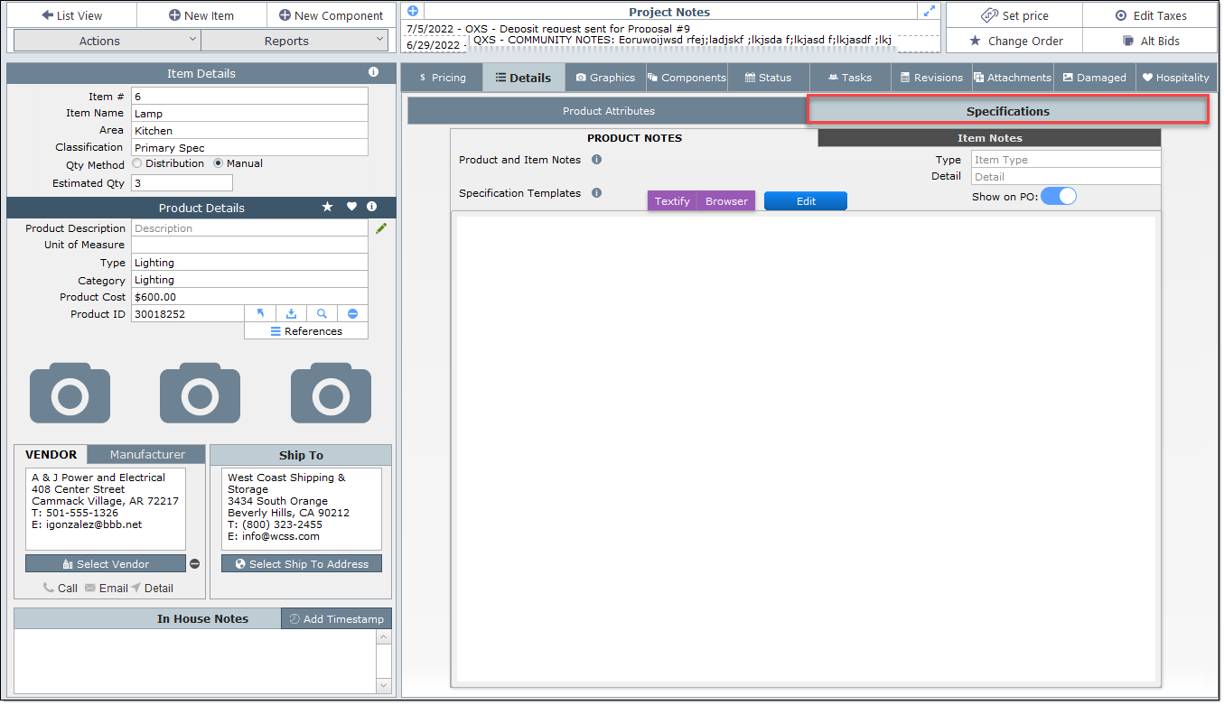
Task: Open vendor Detail link
Action: 152,588
